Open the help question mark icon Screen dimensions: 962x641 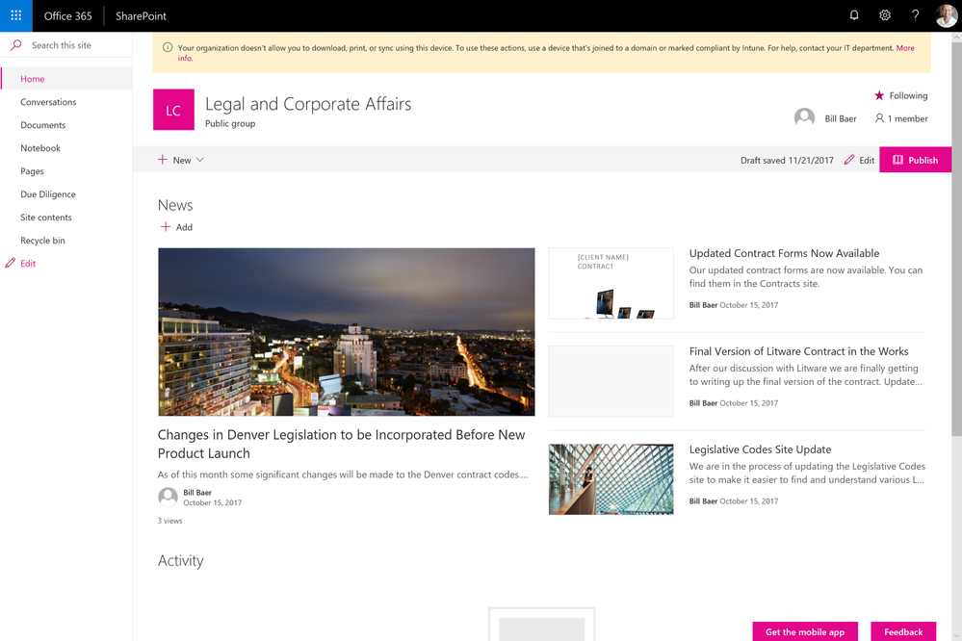tap(916, 15)
